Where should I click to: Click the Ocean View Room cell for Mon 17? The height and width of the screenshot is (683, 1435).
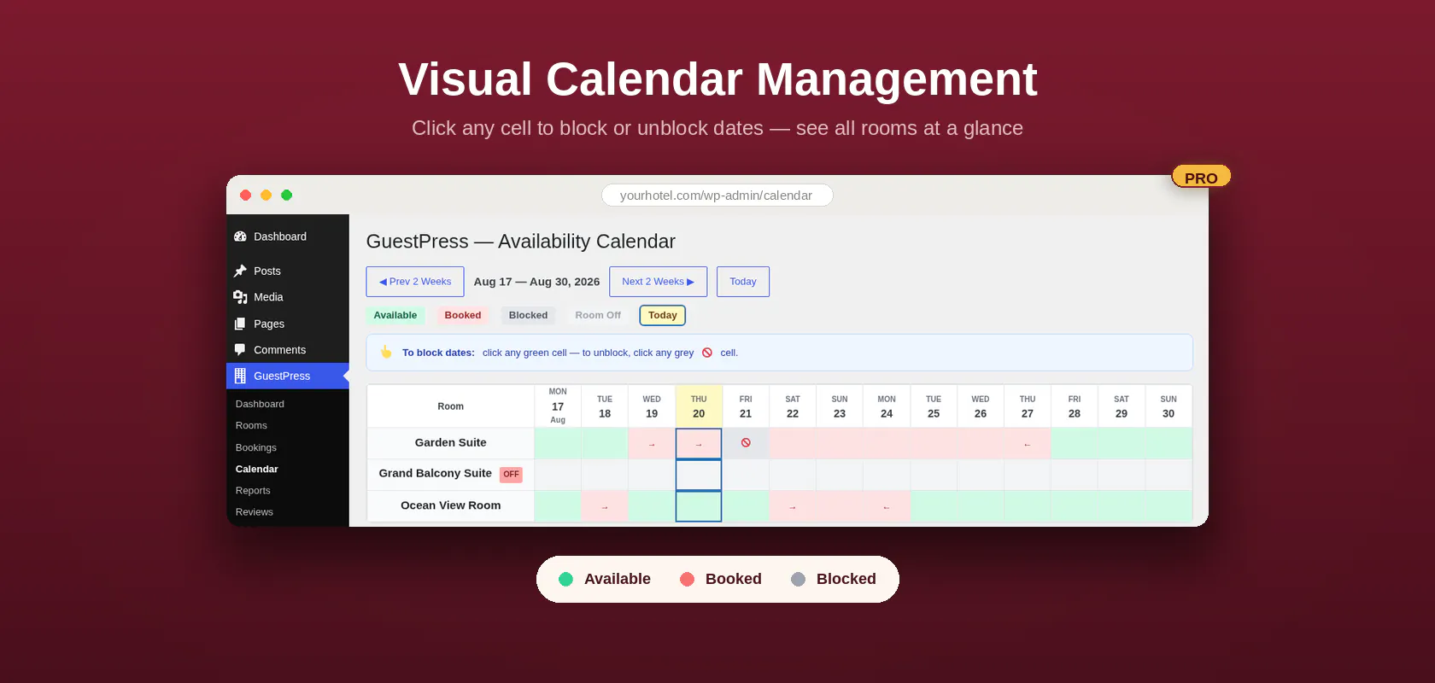tap(558, 506)
